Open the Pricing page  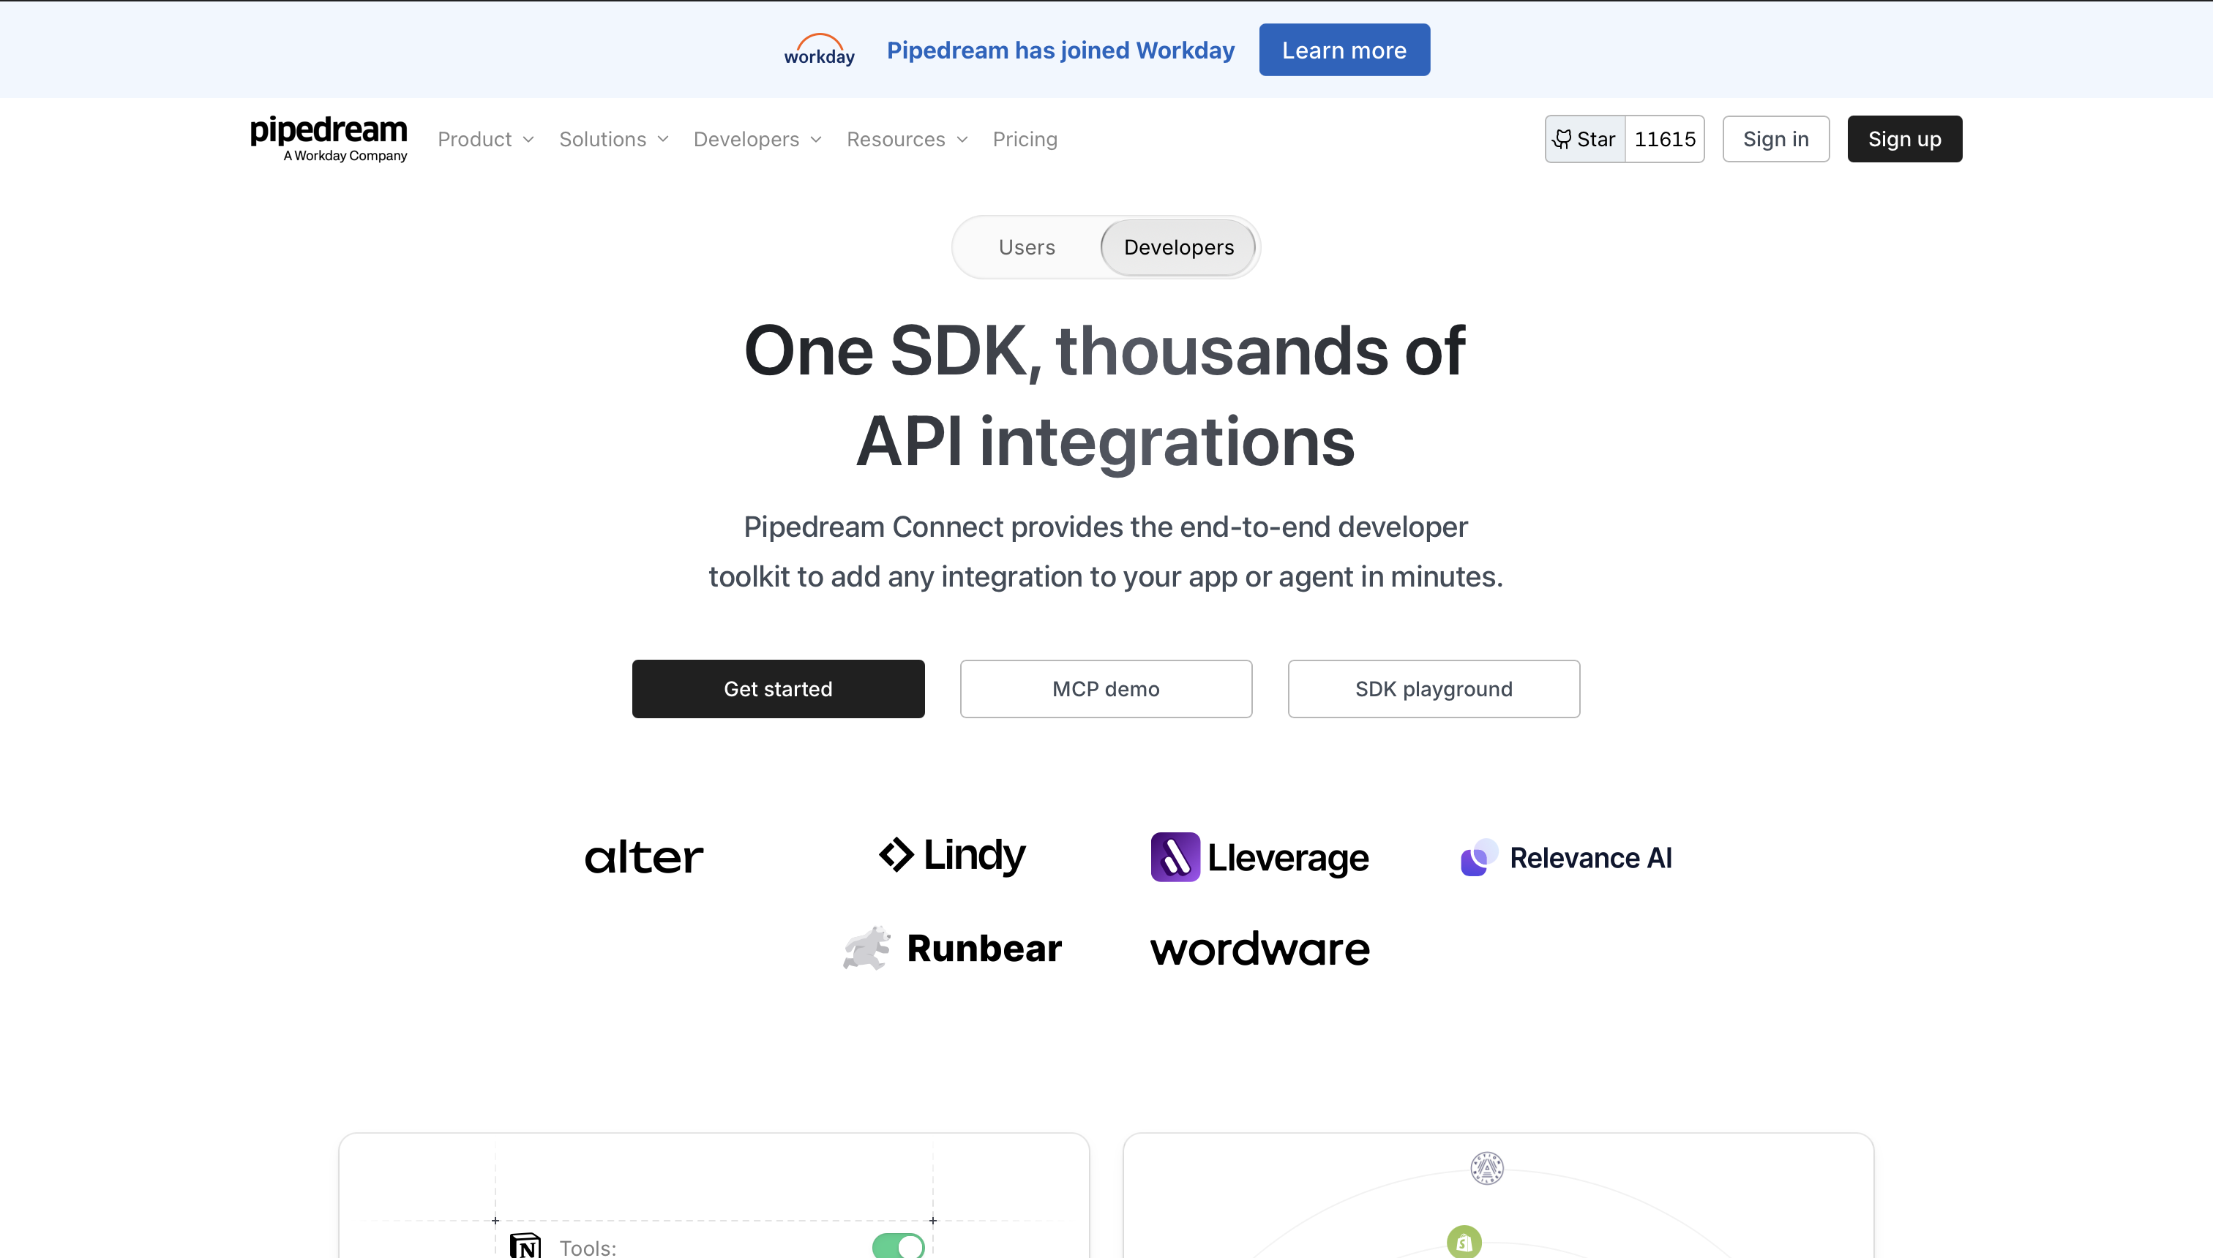[x=1025, y=139]
